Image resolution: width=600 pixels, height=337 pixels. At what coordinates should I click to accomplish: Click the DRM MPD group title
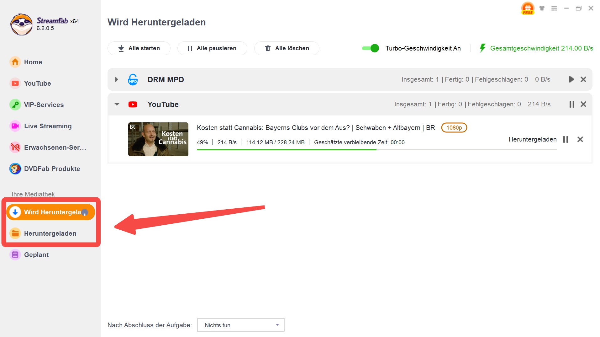click(x=166, y=80)
